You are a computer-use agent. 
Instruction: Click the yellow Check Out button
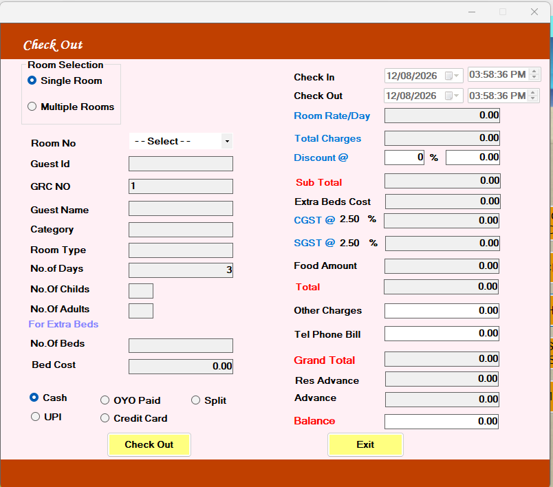pos(149,444)
